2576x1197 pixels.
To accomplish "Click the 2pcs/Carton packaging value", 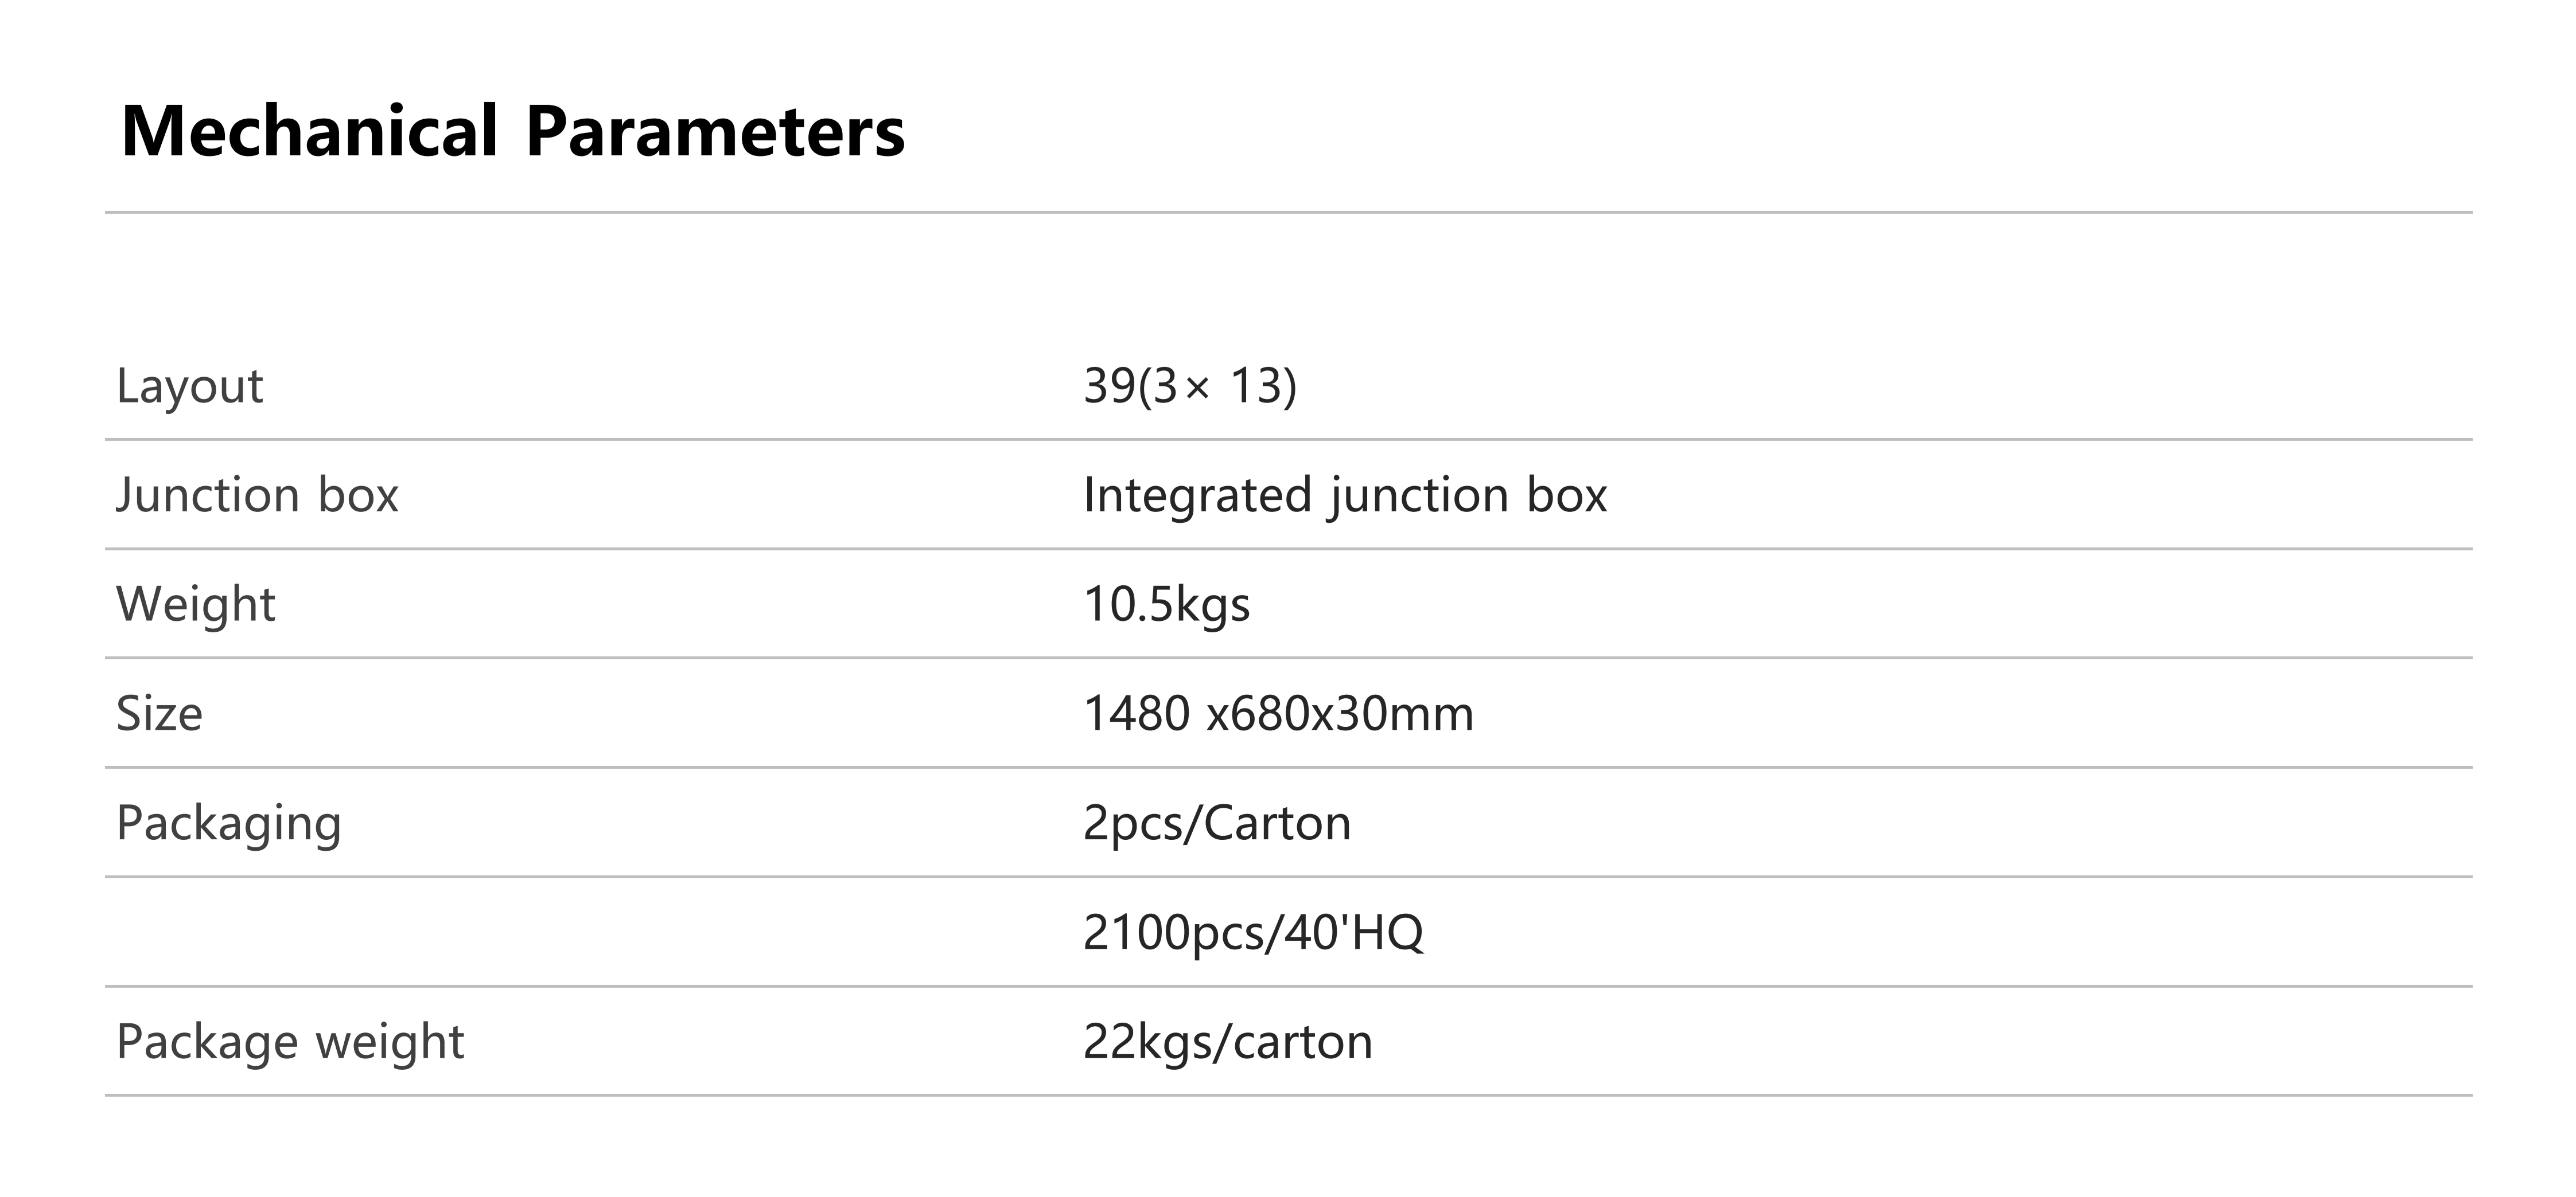I will click(1217, 824).
